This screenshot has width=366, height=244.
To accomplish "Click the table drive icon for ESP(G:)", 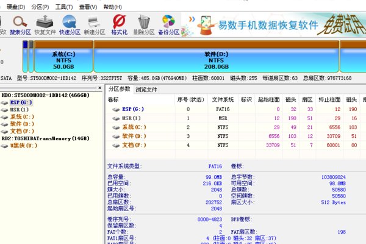I will coord(116,110).
